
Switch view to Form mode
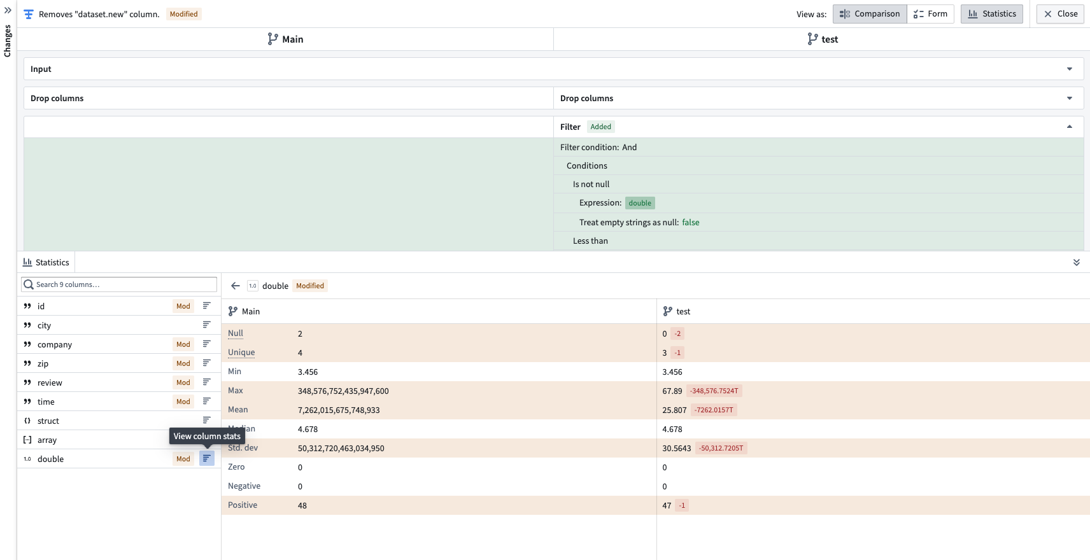[930, 14]
